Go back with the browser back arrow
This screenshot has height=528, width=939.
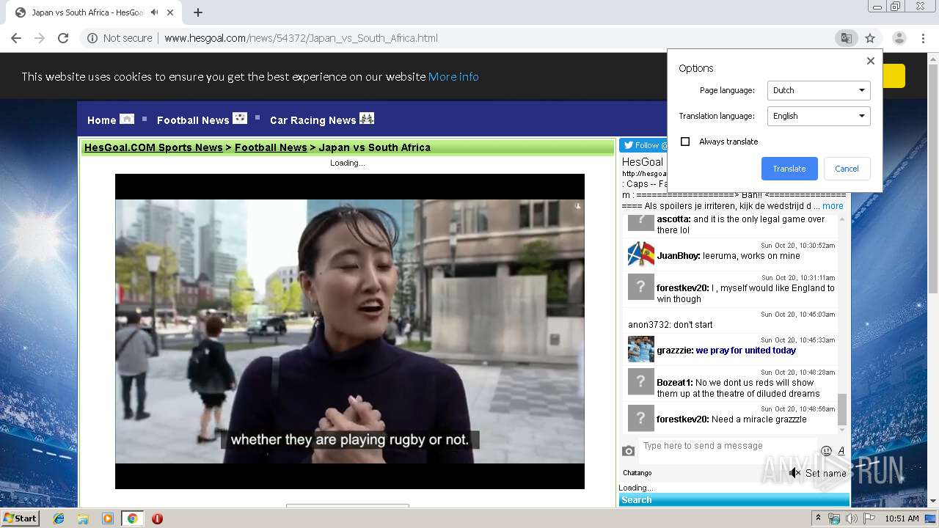coord(16,38)
